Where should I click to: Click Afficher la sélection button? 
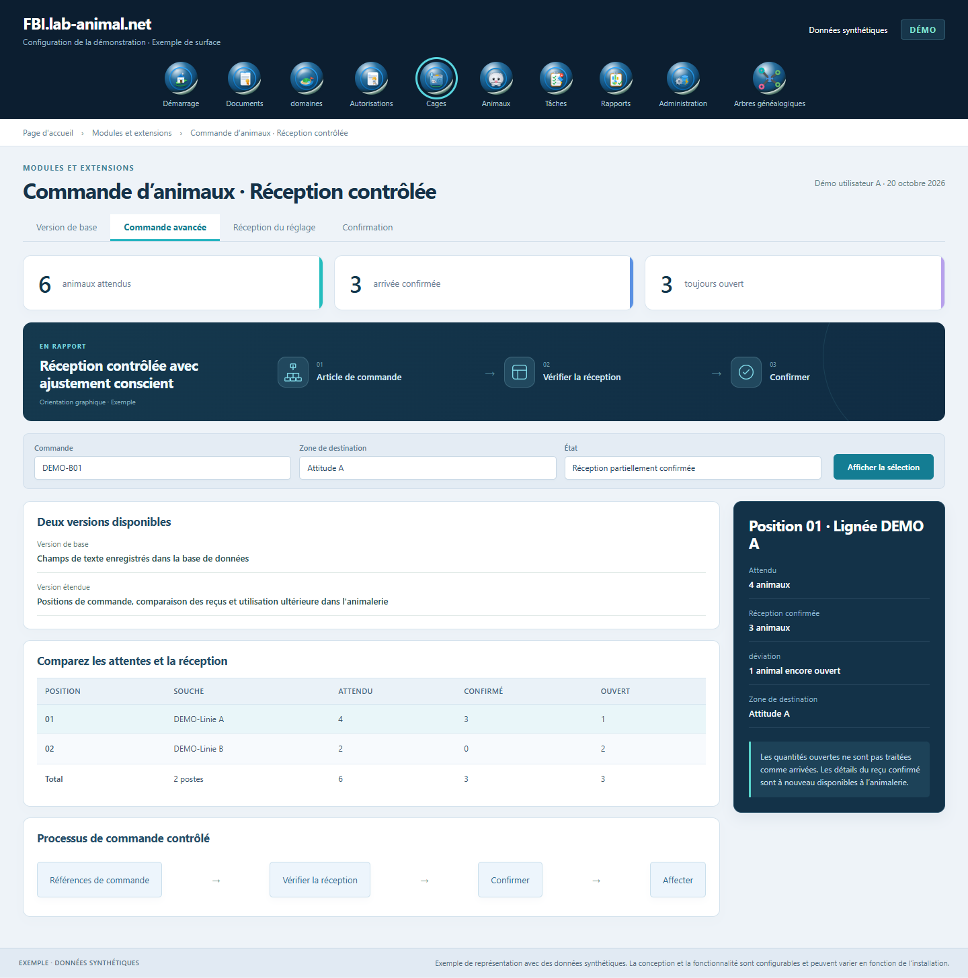tap(883, 467)
